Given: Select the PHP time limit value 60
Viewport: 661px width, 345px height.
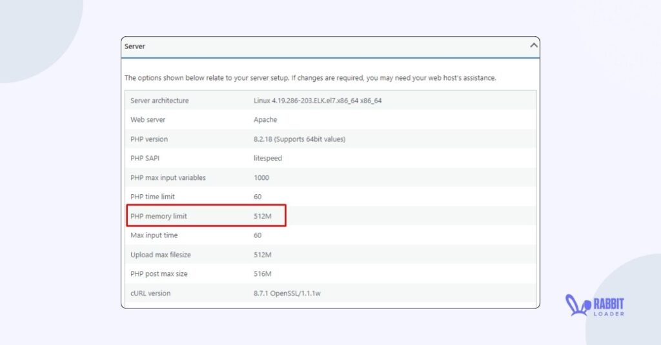Looking at the screenshot, I should 258,197.
